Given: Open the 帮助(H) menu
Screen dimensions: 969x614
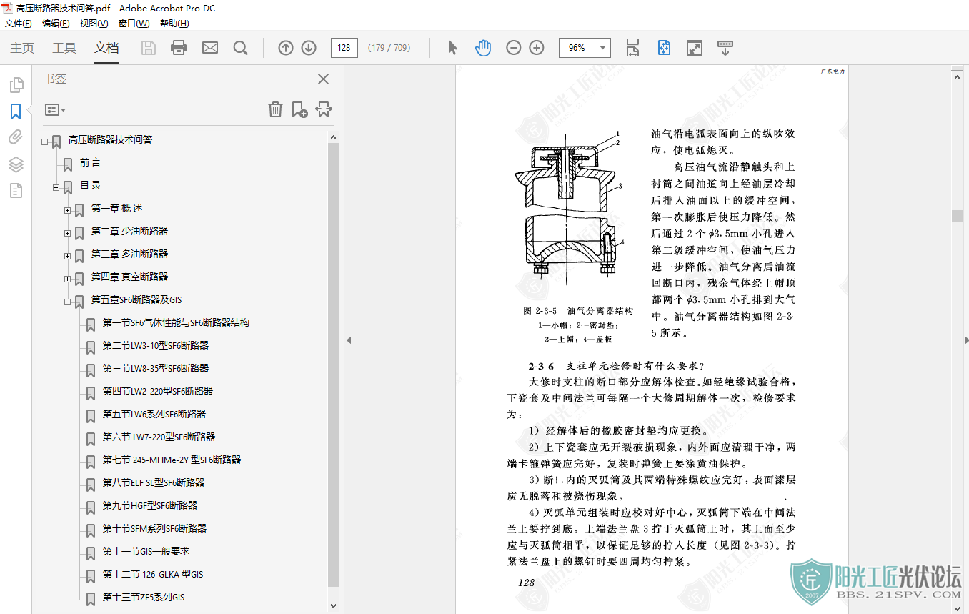Looking at the screenshot, I should [x=174, y=24].
